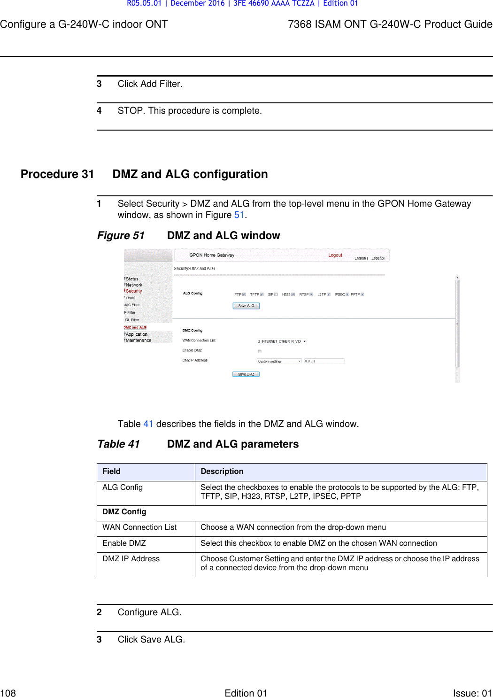Viewport: 493px width, 697px height.
Task: Open the Firewall page from the sidebar
Action: click(130, 297)
